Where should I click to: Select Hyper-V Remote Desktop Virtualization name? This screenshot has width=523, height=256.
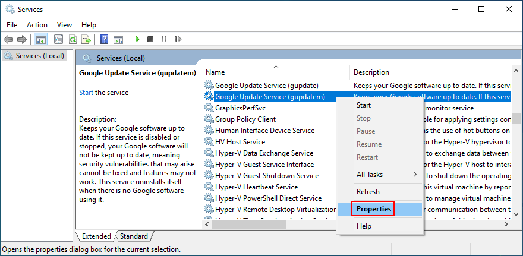[276, 210]
